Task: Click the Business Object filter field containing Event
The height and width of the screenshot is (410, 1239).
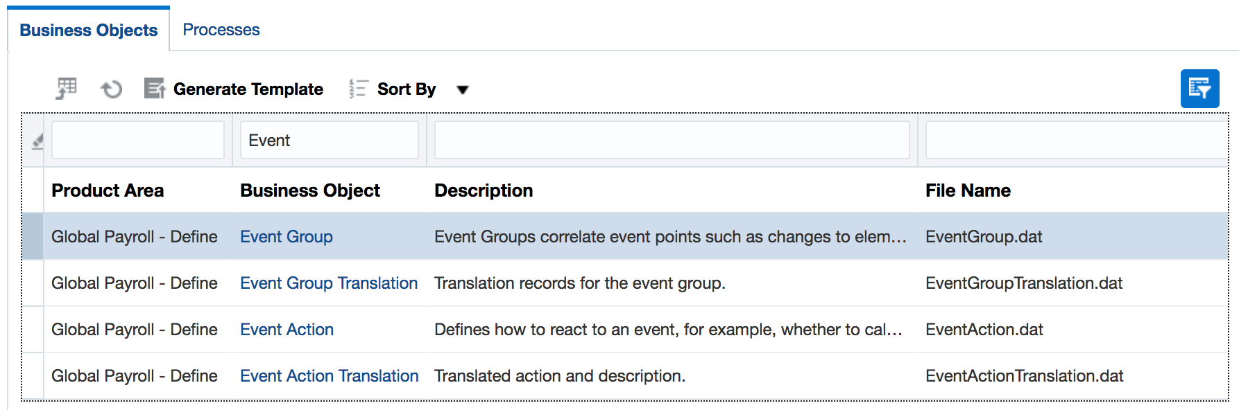Action: (x=329, y=141)
